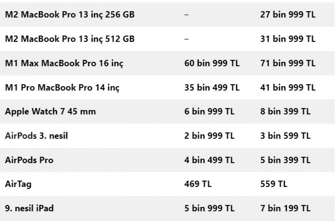
Task: Click the 5 bin 399 TL price
Action: point(285,160)
